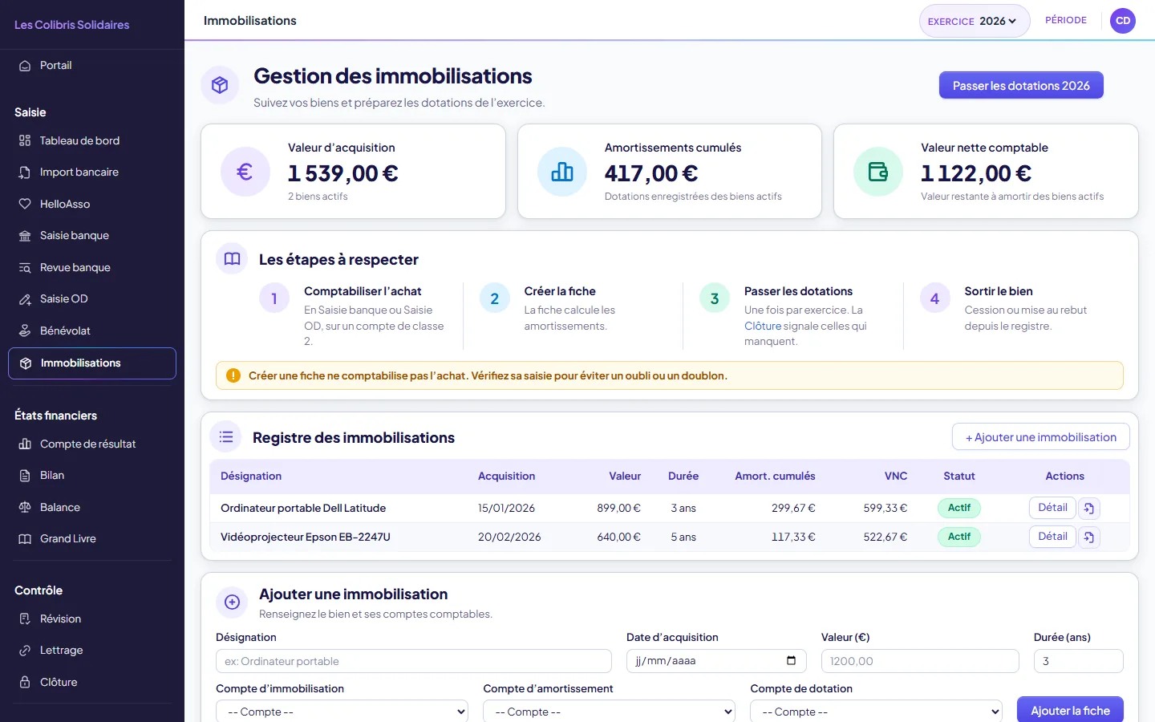Open the Compte d'immobilisation dropdown
The image size is (1155, 722).
tap(342, 712)
